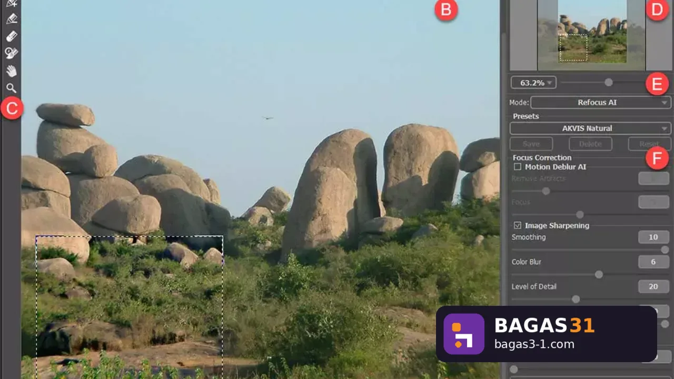Enable the Motion Deblur AI checkbox

click(518, 167)
